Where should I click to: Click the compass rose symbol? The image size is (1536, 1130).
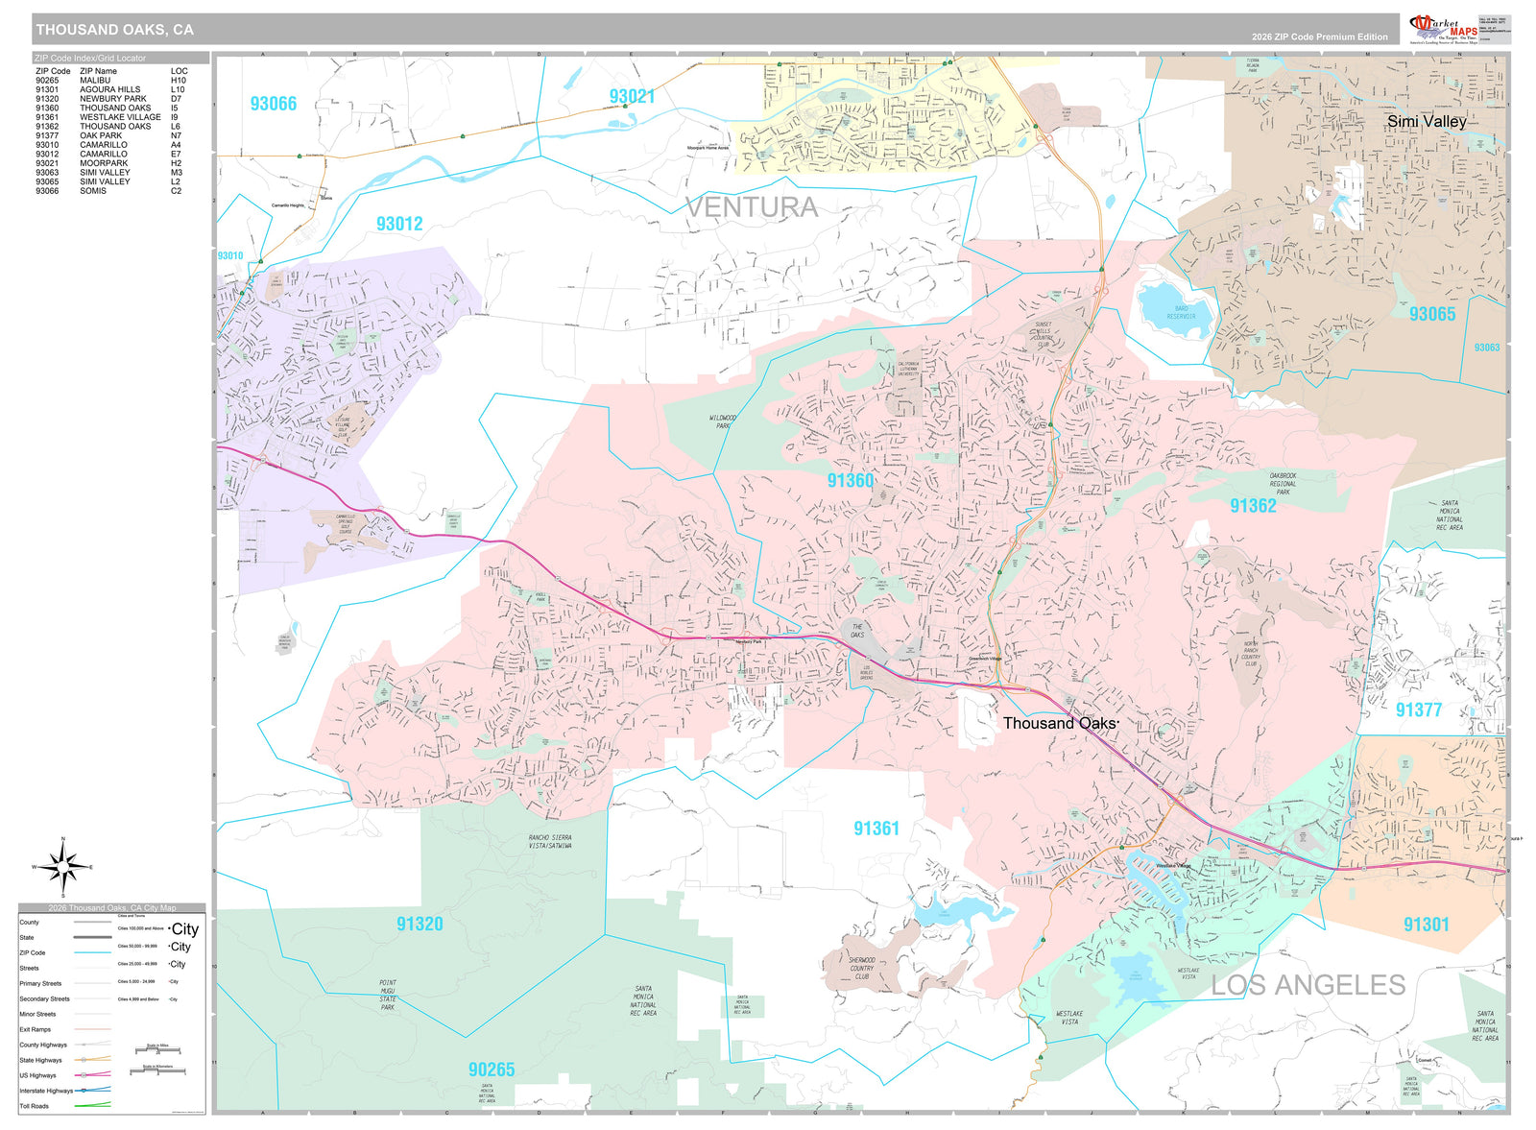coord(63,867)
